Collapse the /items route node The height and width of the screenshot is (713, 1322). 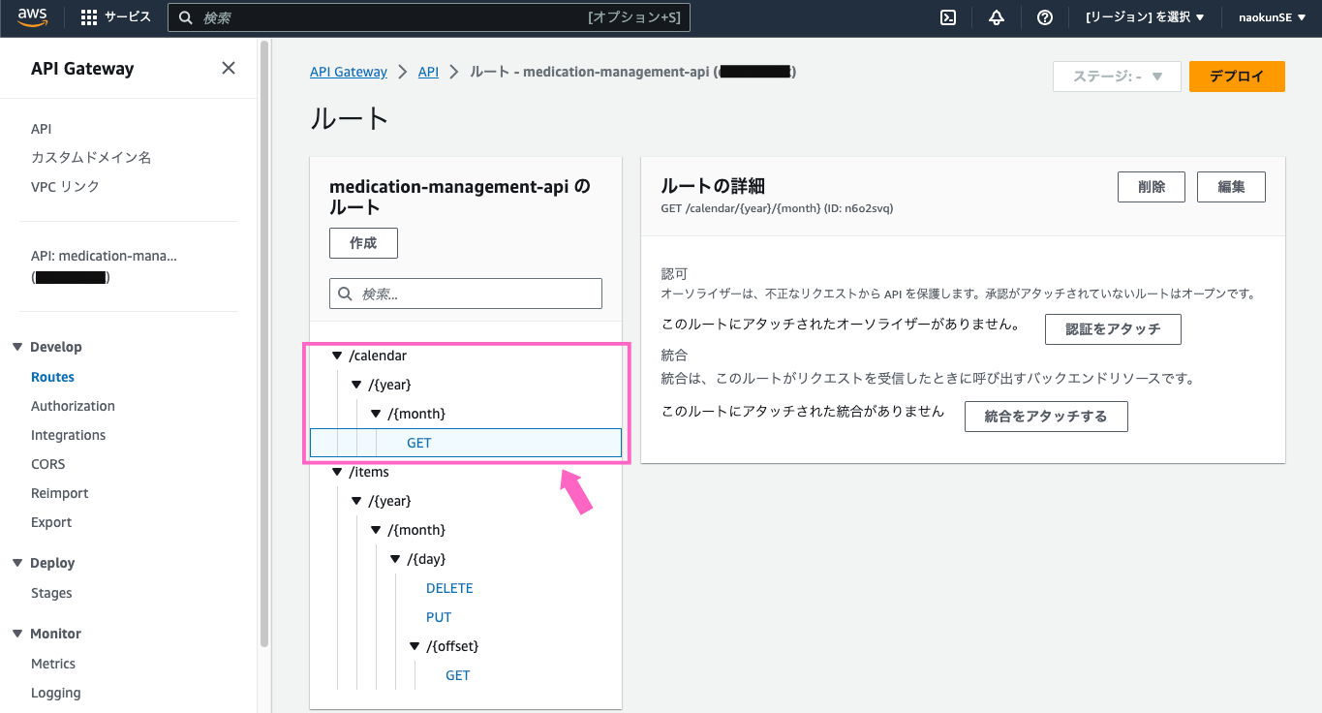click(337, 472)
